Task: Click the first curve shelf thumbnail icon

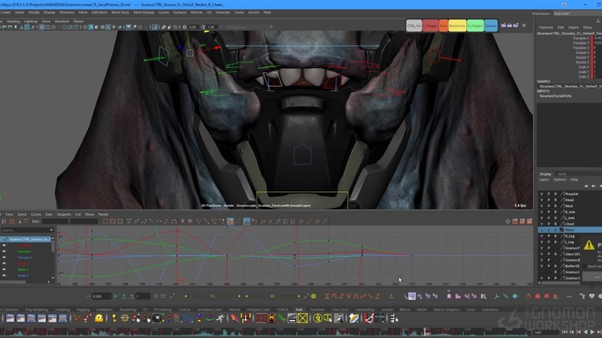Action: point(11,318)
